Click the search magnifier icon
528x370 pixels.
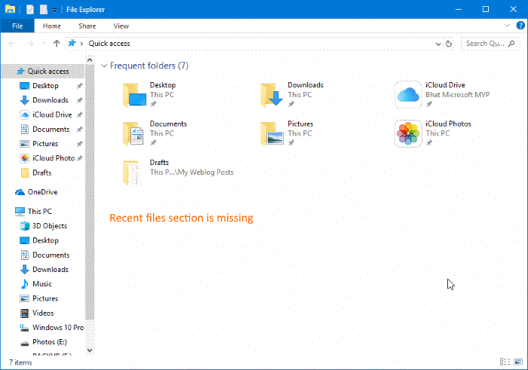tap(511, 44)
